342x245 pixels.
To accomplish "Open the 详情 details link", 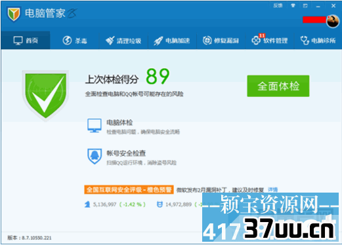I will pyautogui.click(x=272, y=189).
